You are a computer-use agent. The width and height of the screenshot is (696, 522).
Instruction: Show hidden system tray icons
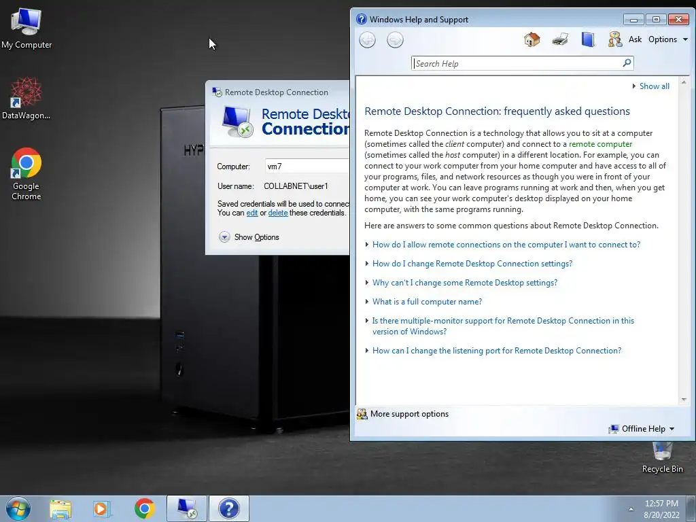point(631,509)
